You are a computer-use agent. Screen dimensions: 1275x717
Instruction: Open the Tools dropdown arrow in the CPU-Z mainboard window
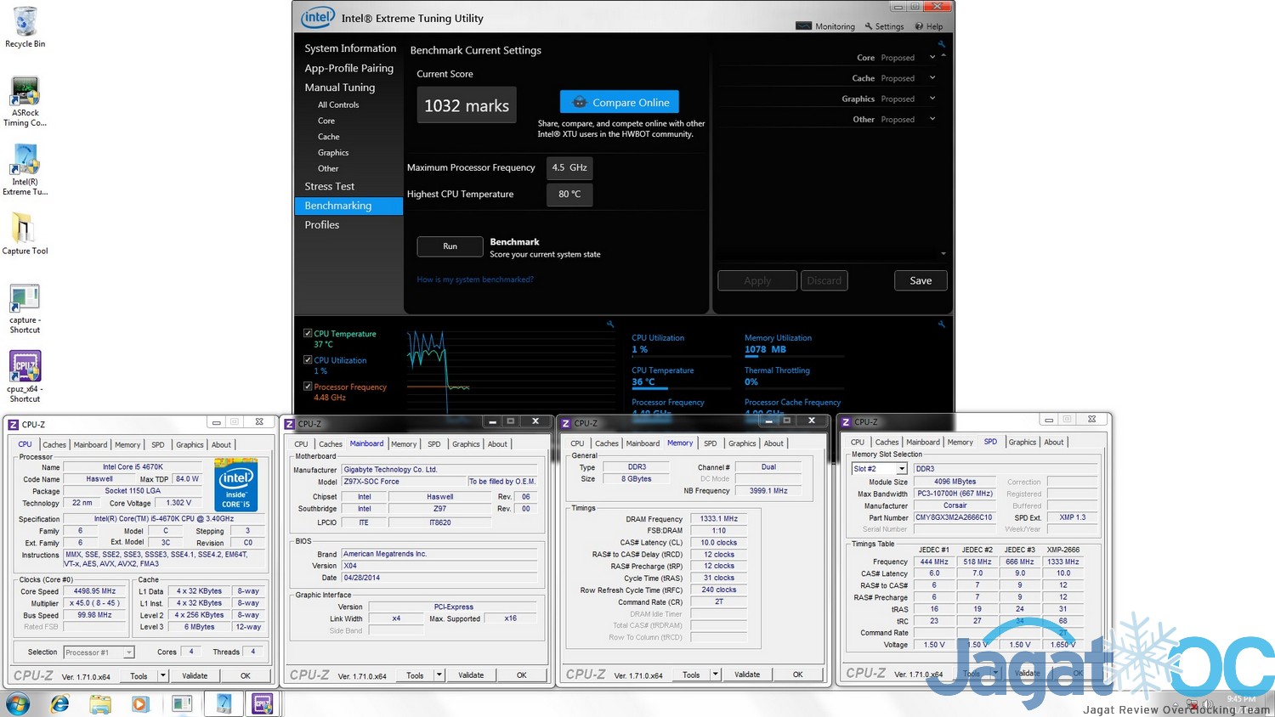(x=439, y=675)
